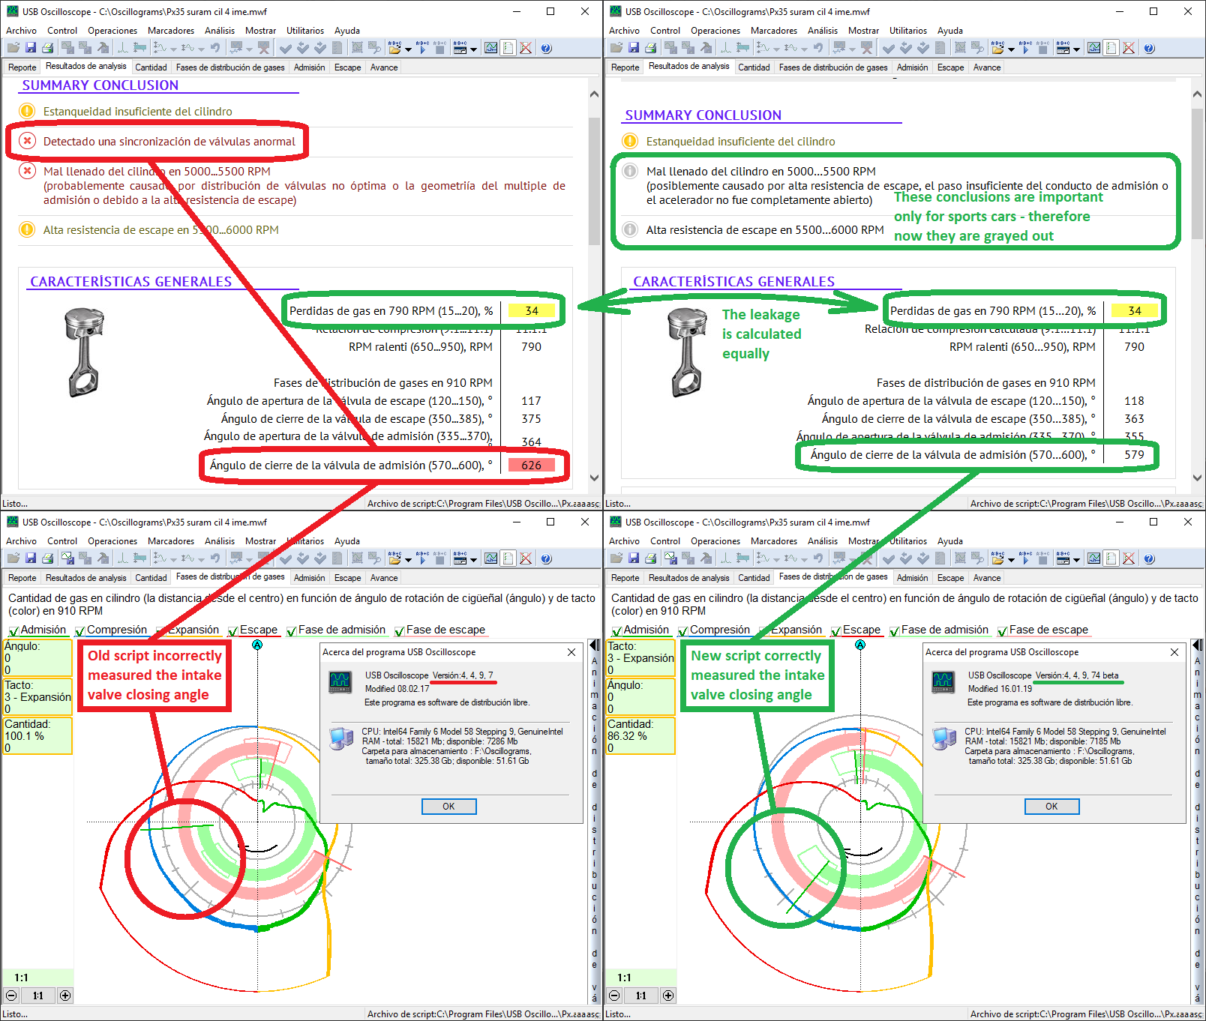This screenshot has width=1206, height=1021.
Task: Click the Print icon in the toolbar
Action: [x=48, y=48]
